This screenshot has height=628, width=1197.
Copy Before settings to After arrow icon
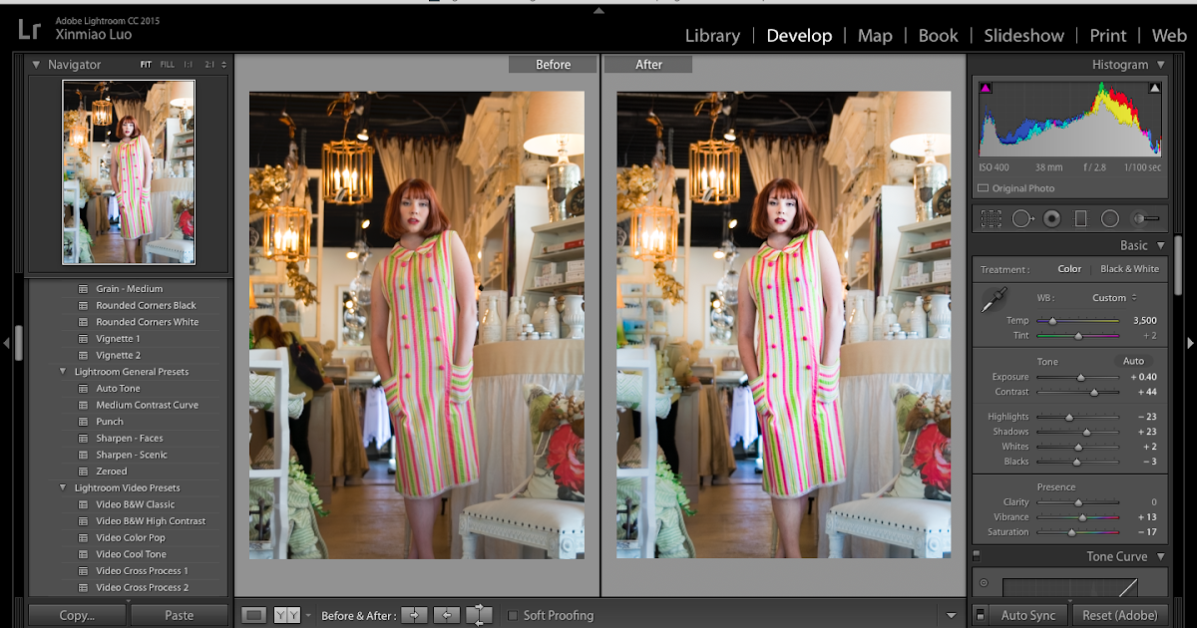point(415,615)
